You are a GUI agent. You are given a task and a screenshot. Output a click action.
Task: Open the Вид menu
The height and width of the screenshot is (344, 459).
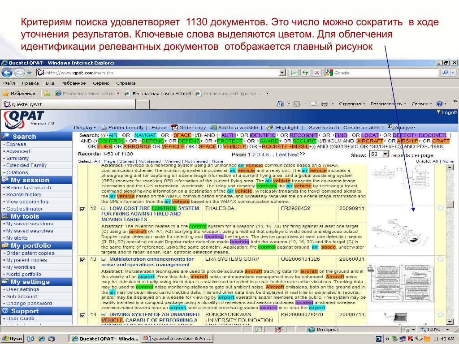pos(50,83)
